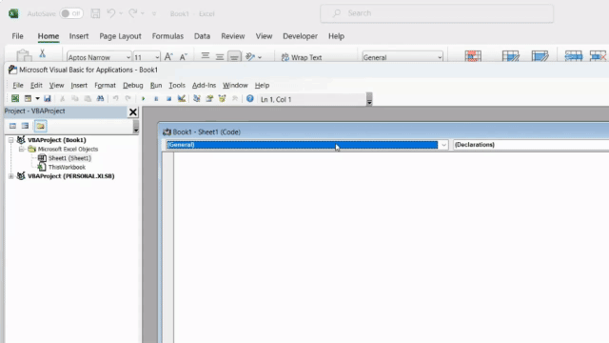Select Sheet1 (Sheet1) in project tree

[69, 158]
